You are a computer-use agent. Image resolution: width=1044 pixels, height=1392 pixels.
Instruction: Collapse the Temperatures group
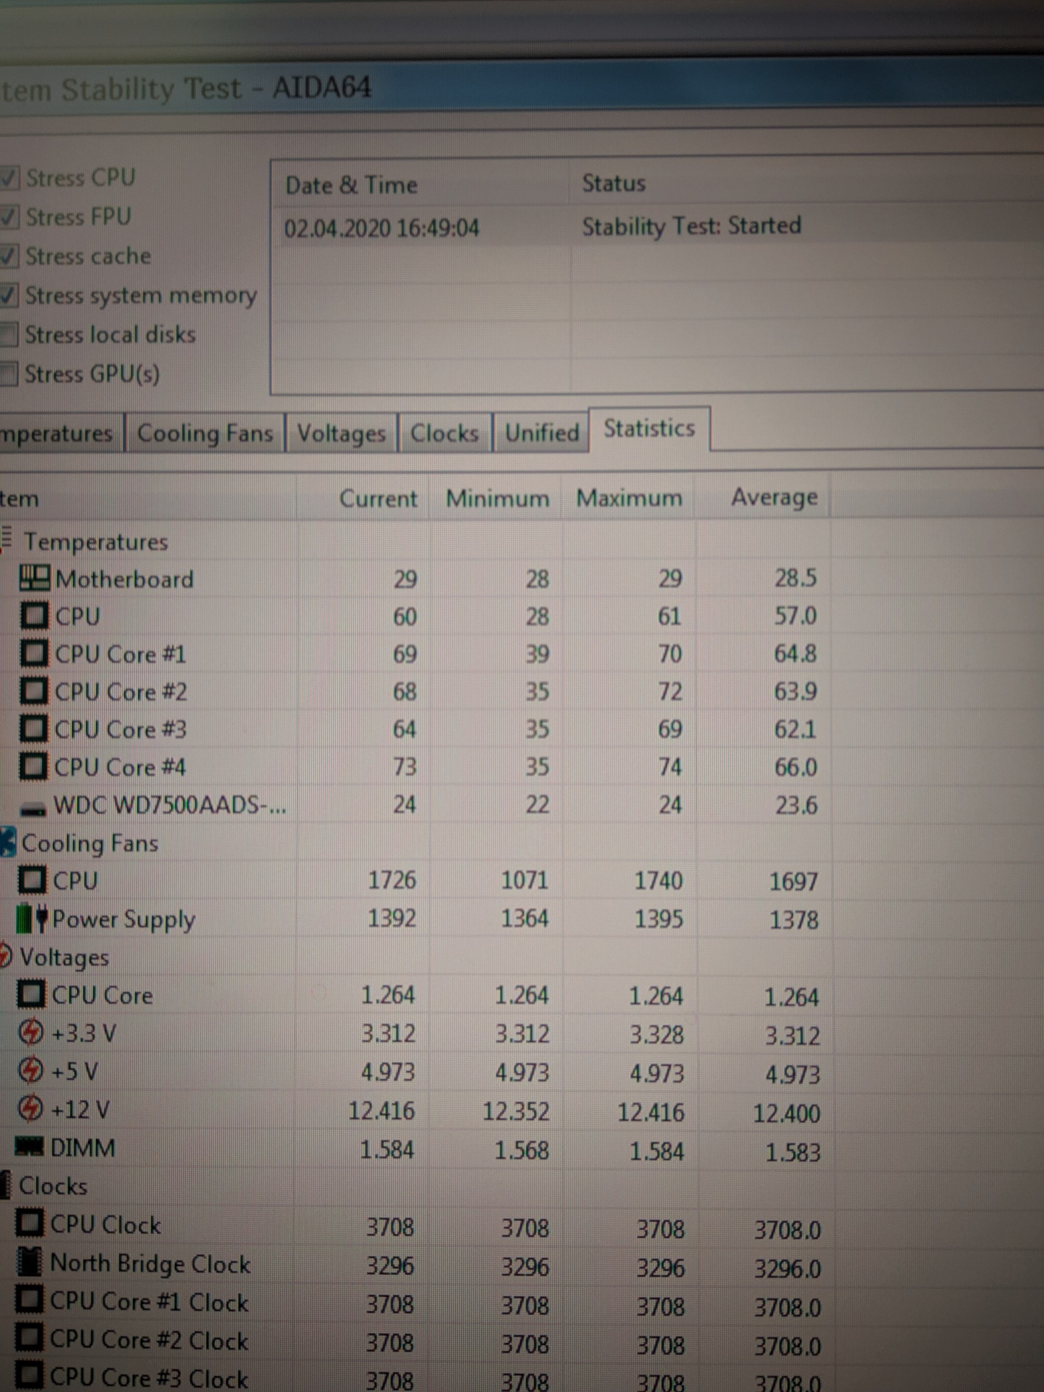[x=7, y=540]
